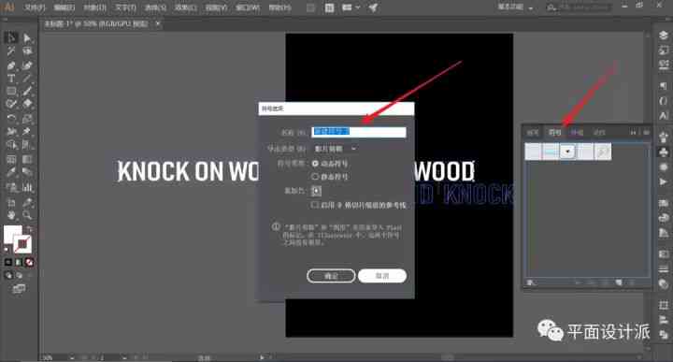
Task: Click the GPU performance rocket icon
Action: tap(373, 7)
